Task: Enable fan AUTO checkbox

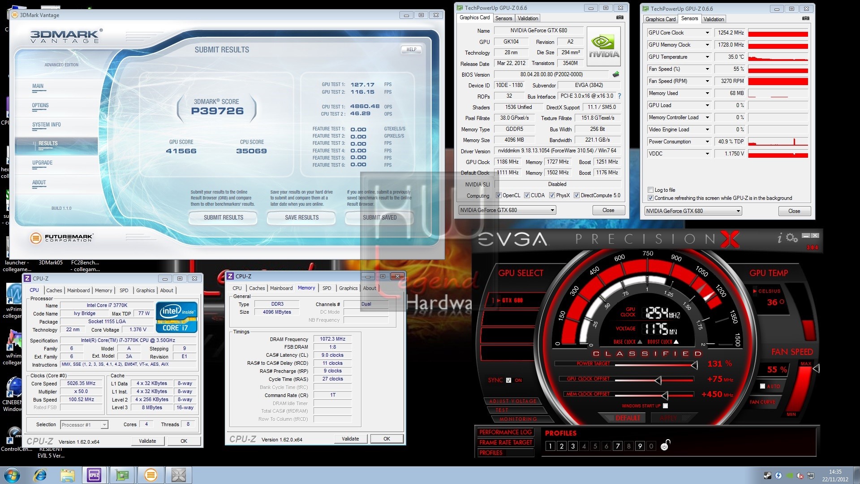Action: pos(762,386)
